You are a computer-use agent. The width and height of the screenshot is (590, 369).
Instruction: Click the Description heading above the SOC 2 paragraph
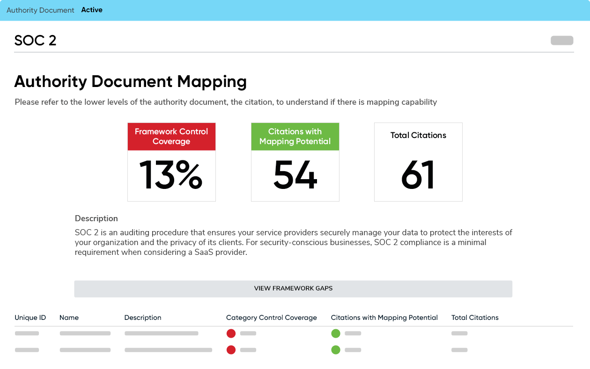pyautogui.click(x=96, y=218)
